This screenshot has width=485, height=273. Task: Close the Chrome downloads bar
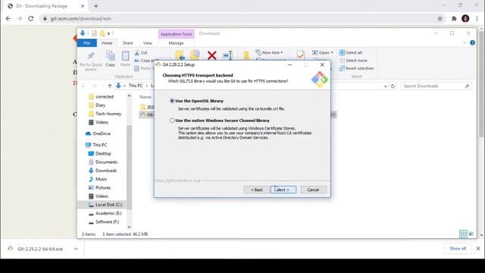(478, 249)
